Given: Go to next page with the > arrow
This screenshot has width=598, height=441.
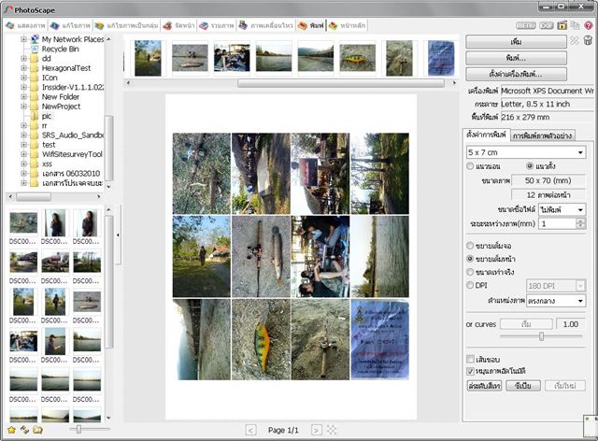Looking at the screenshot, I should pyautogui.click(x=316, y=431).
